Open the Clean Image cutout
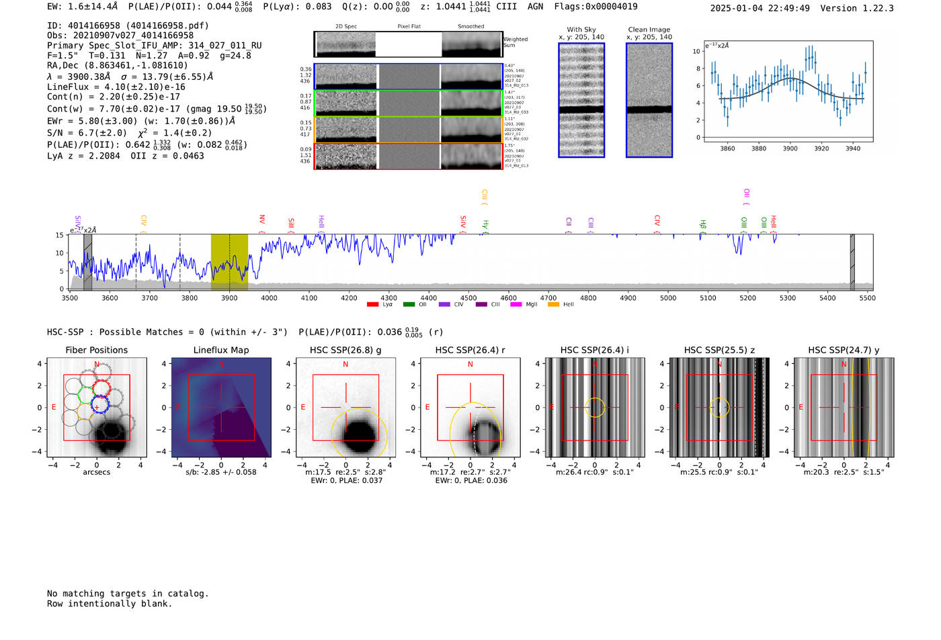Screen dimensions: 941x640 coord(649,100)
